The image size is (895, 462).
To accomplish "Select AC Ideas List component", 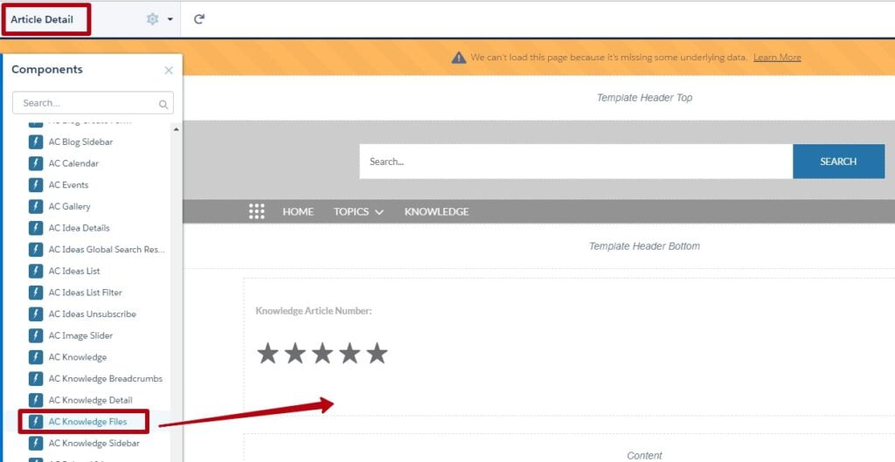I will pos(74,271).
